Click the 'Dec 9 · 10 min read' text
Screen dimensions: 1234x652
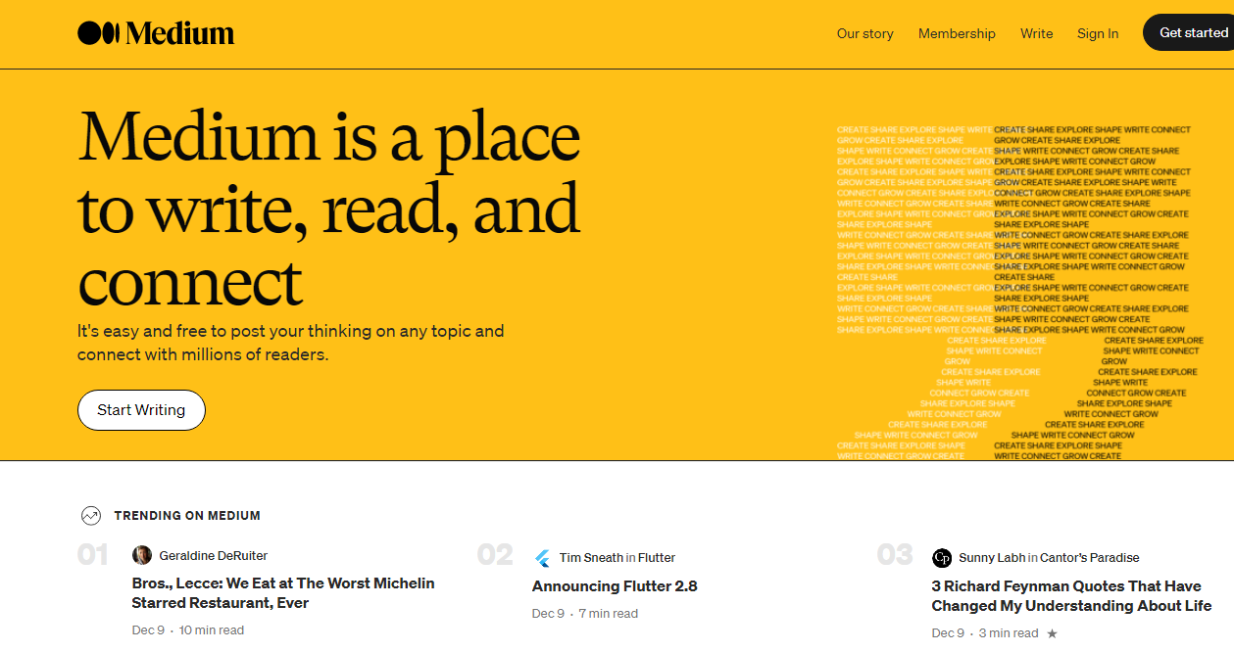(188, 630)
